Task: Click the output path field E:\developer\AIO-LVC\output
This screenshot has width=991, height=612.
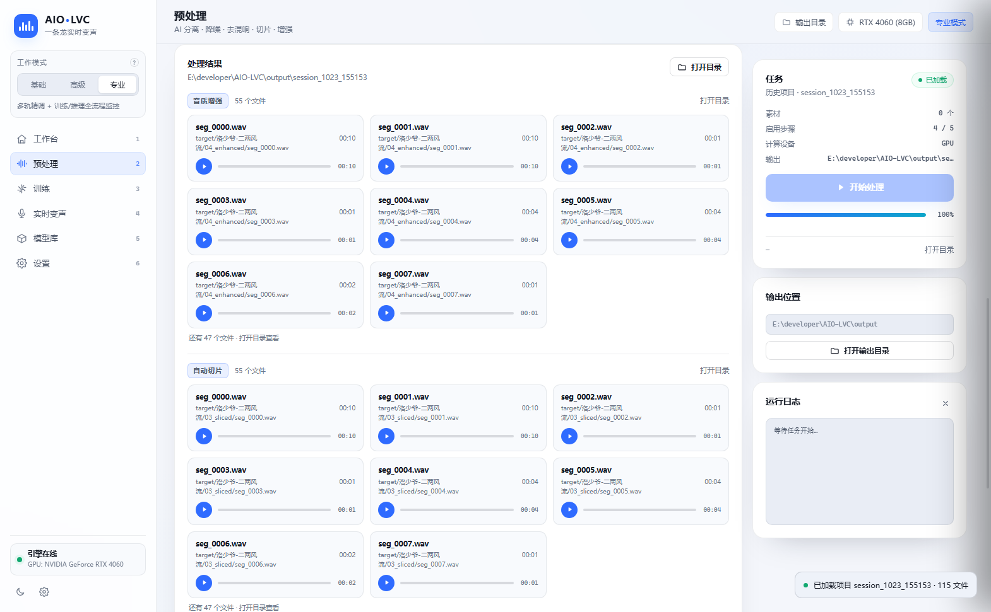Action: (859, 324)
